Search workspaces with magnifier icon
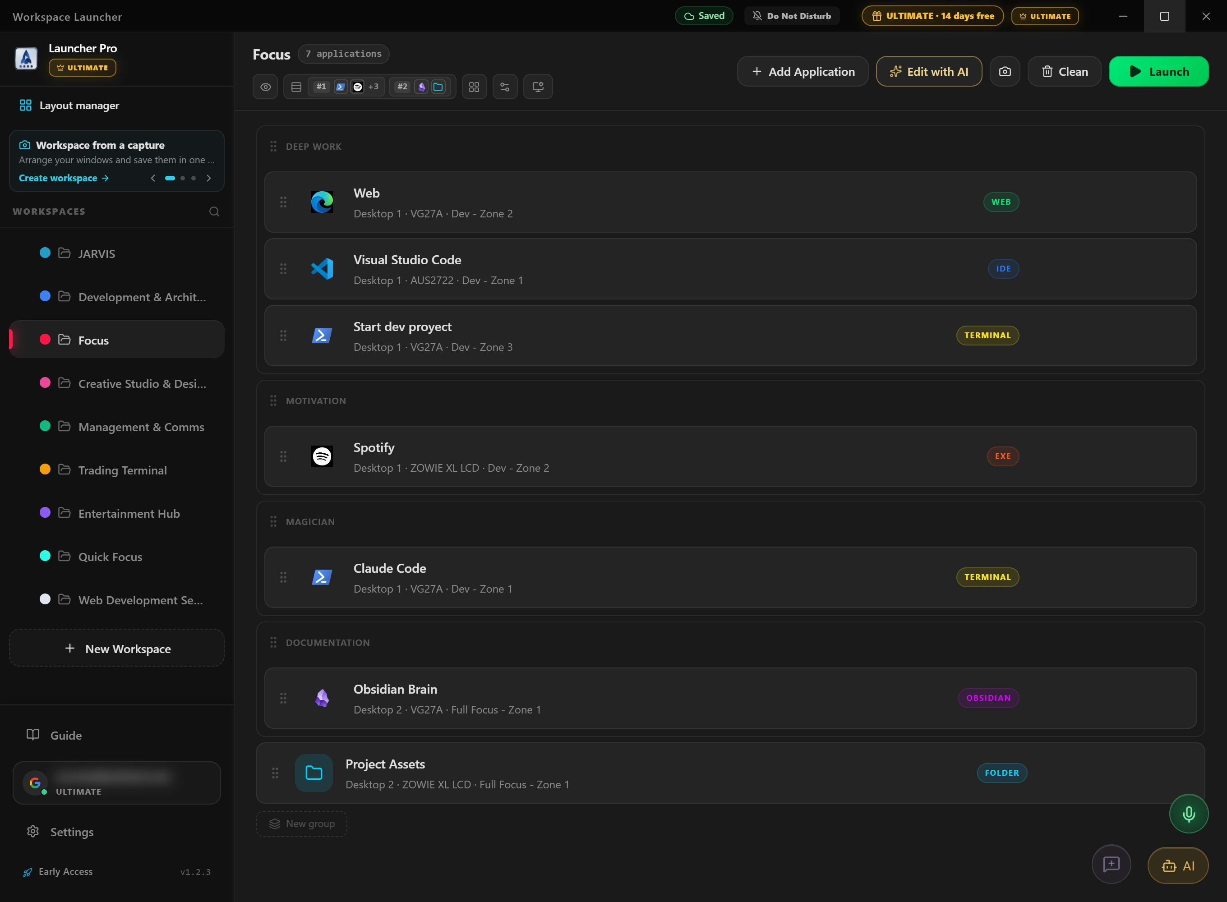Screen dimensions: 1227x902 coord(214,212)
